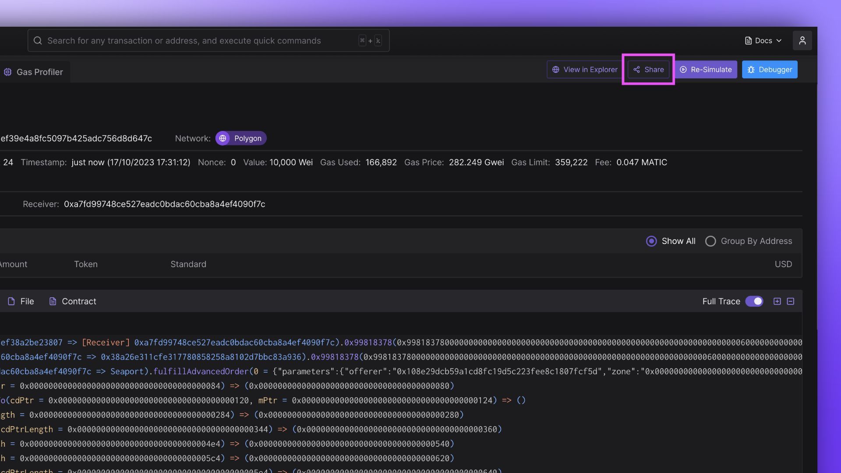Turn off the Full Trace switch
This screenshot has height=473, width=841.
754,301
